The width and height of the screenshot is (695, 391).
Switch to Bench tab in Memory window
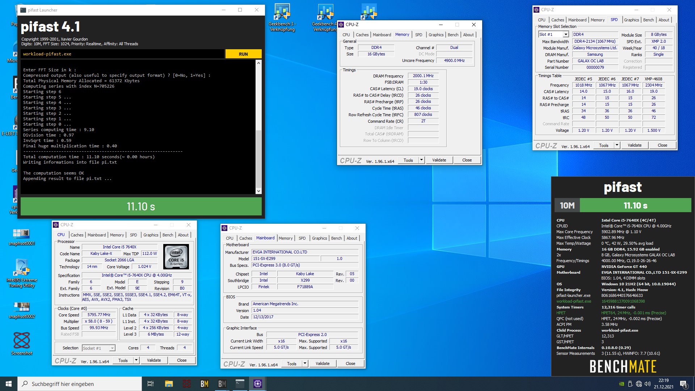[x=453, y=35]
